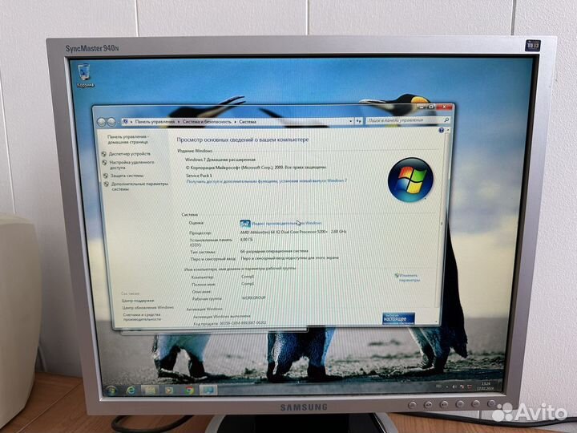Image resolution: width=577 pixels, height=433 pixels.
Task: Click the genuine Microsoft software badge
Action: pos(398,318)
